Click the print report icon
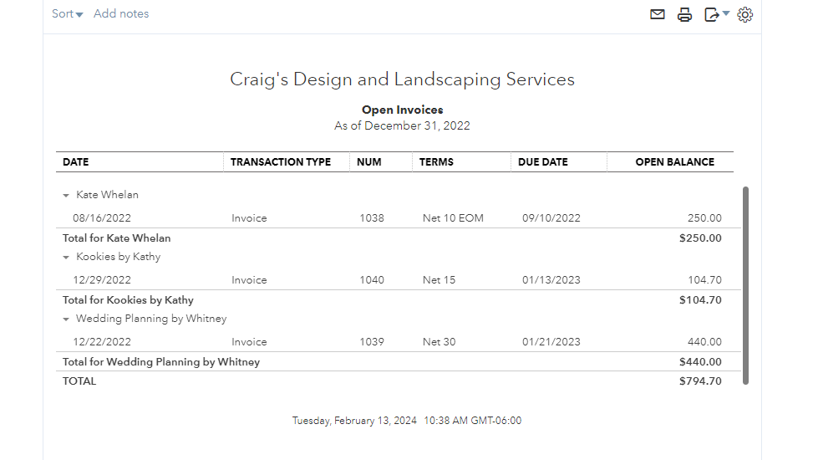 click(x=684, y=14)
